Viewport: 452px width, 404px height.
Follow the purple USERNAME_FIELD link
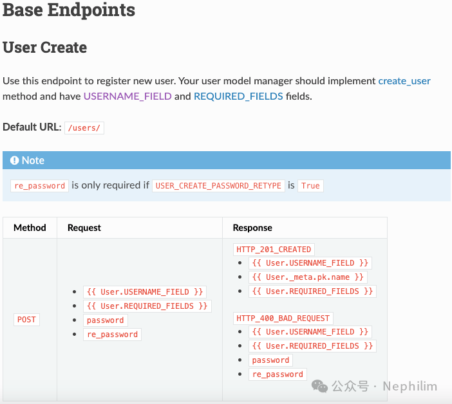[127, 96]
